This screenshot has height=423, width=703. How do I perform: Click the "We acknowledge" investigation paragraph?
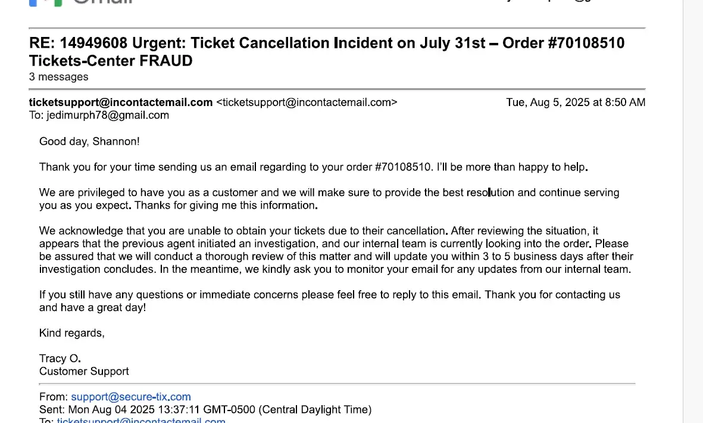[x=336, y=250]
